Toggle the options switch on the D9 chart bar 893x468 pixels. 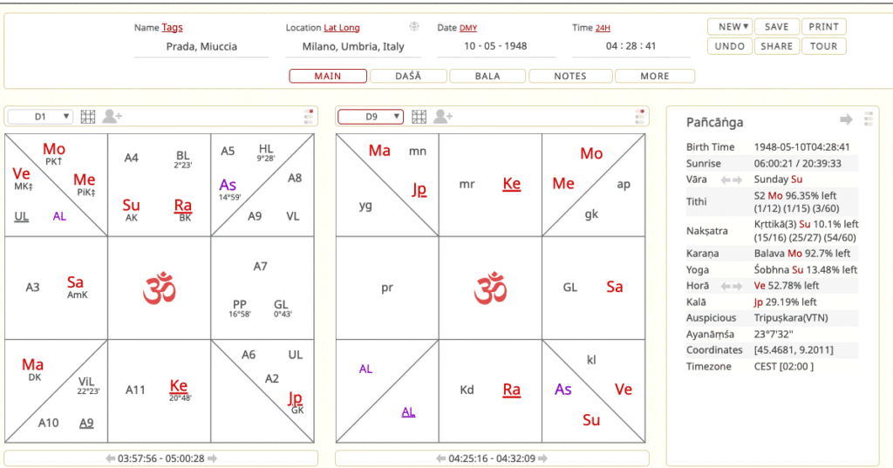tap(640, 116)
